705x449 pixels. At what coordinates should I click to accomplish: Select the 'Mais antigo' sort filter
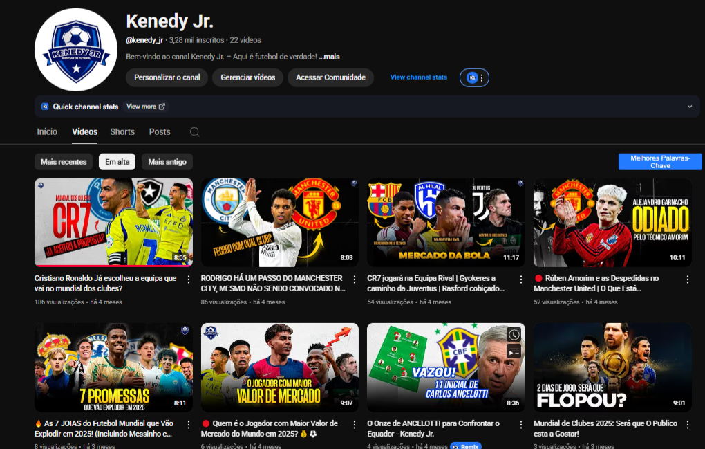tap(167, 162)
